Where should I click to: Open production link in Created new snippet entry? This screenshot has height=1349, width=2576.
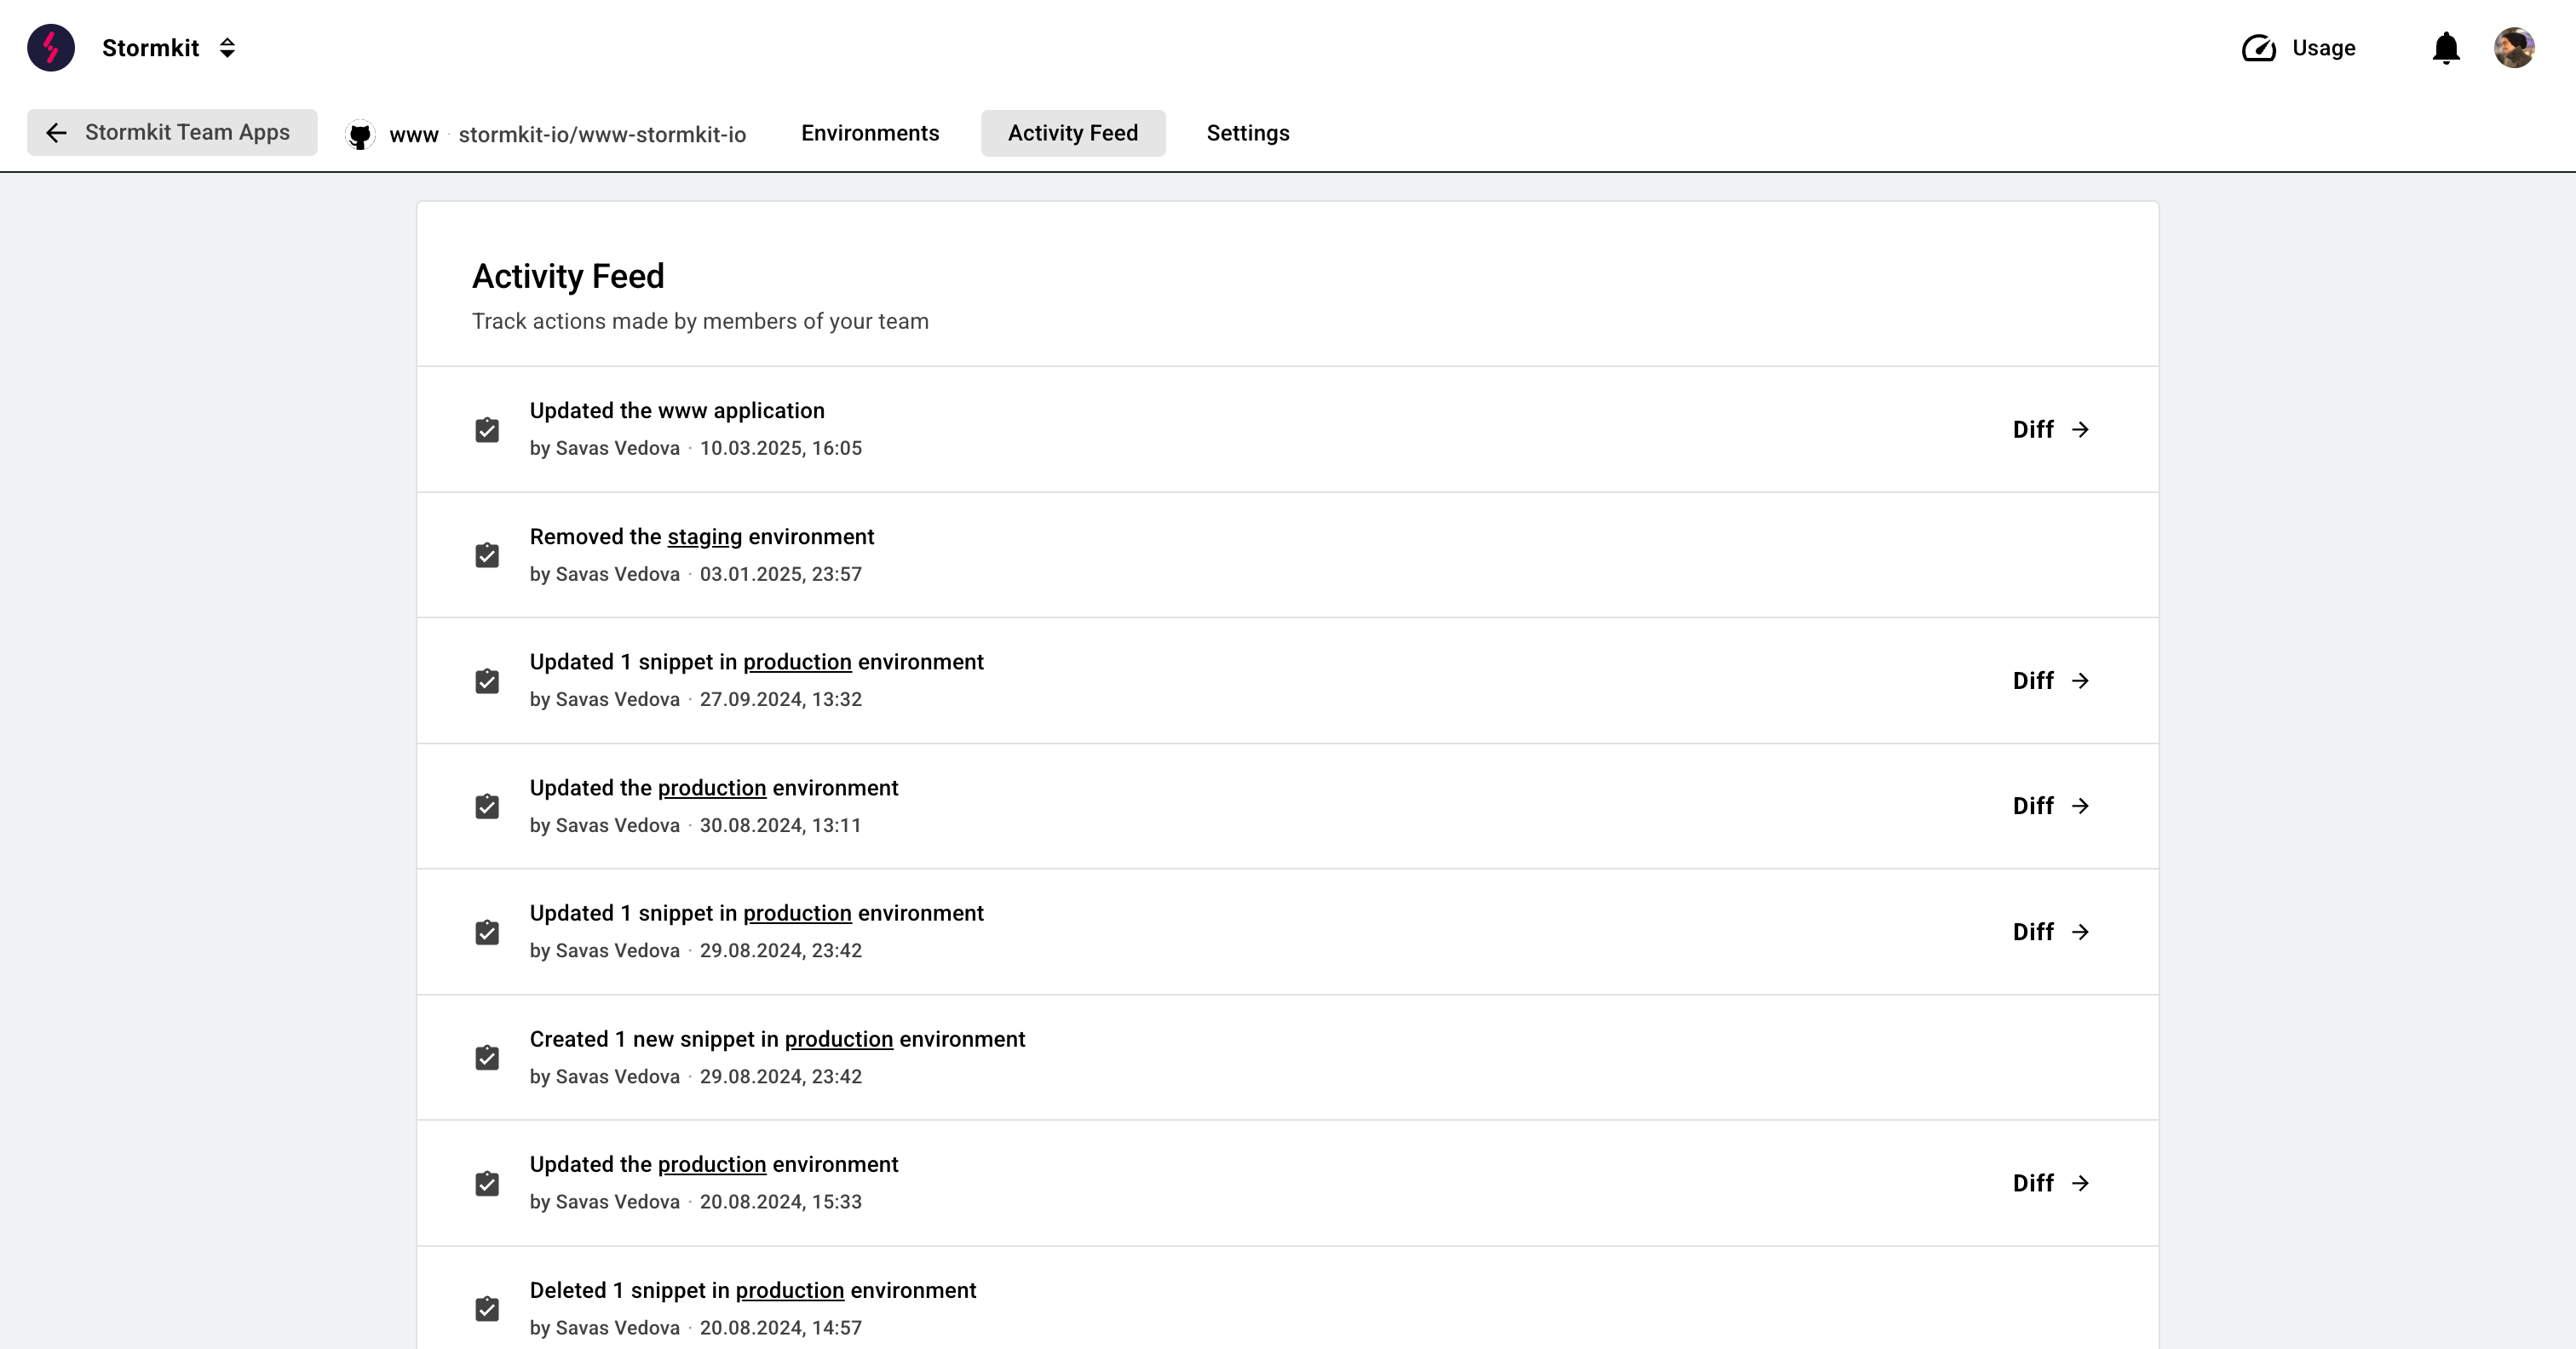(839, 1039)
